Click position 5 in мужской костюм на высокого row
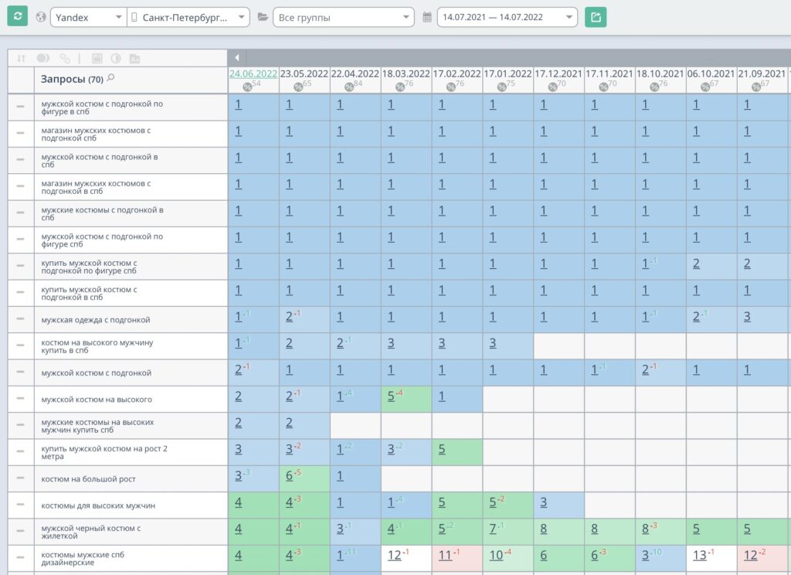Viewport: 791px width, 575px height. click(391, 396)
